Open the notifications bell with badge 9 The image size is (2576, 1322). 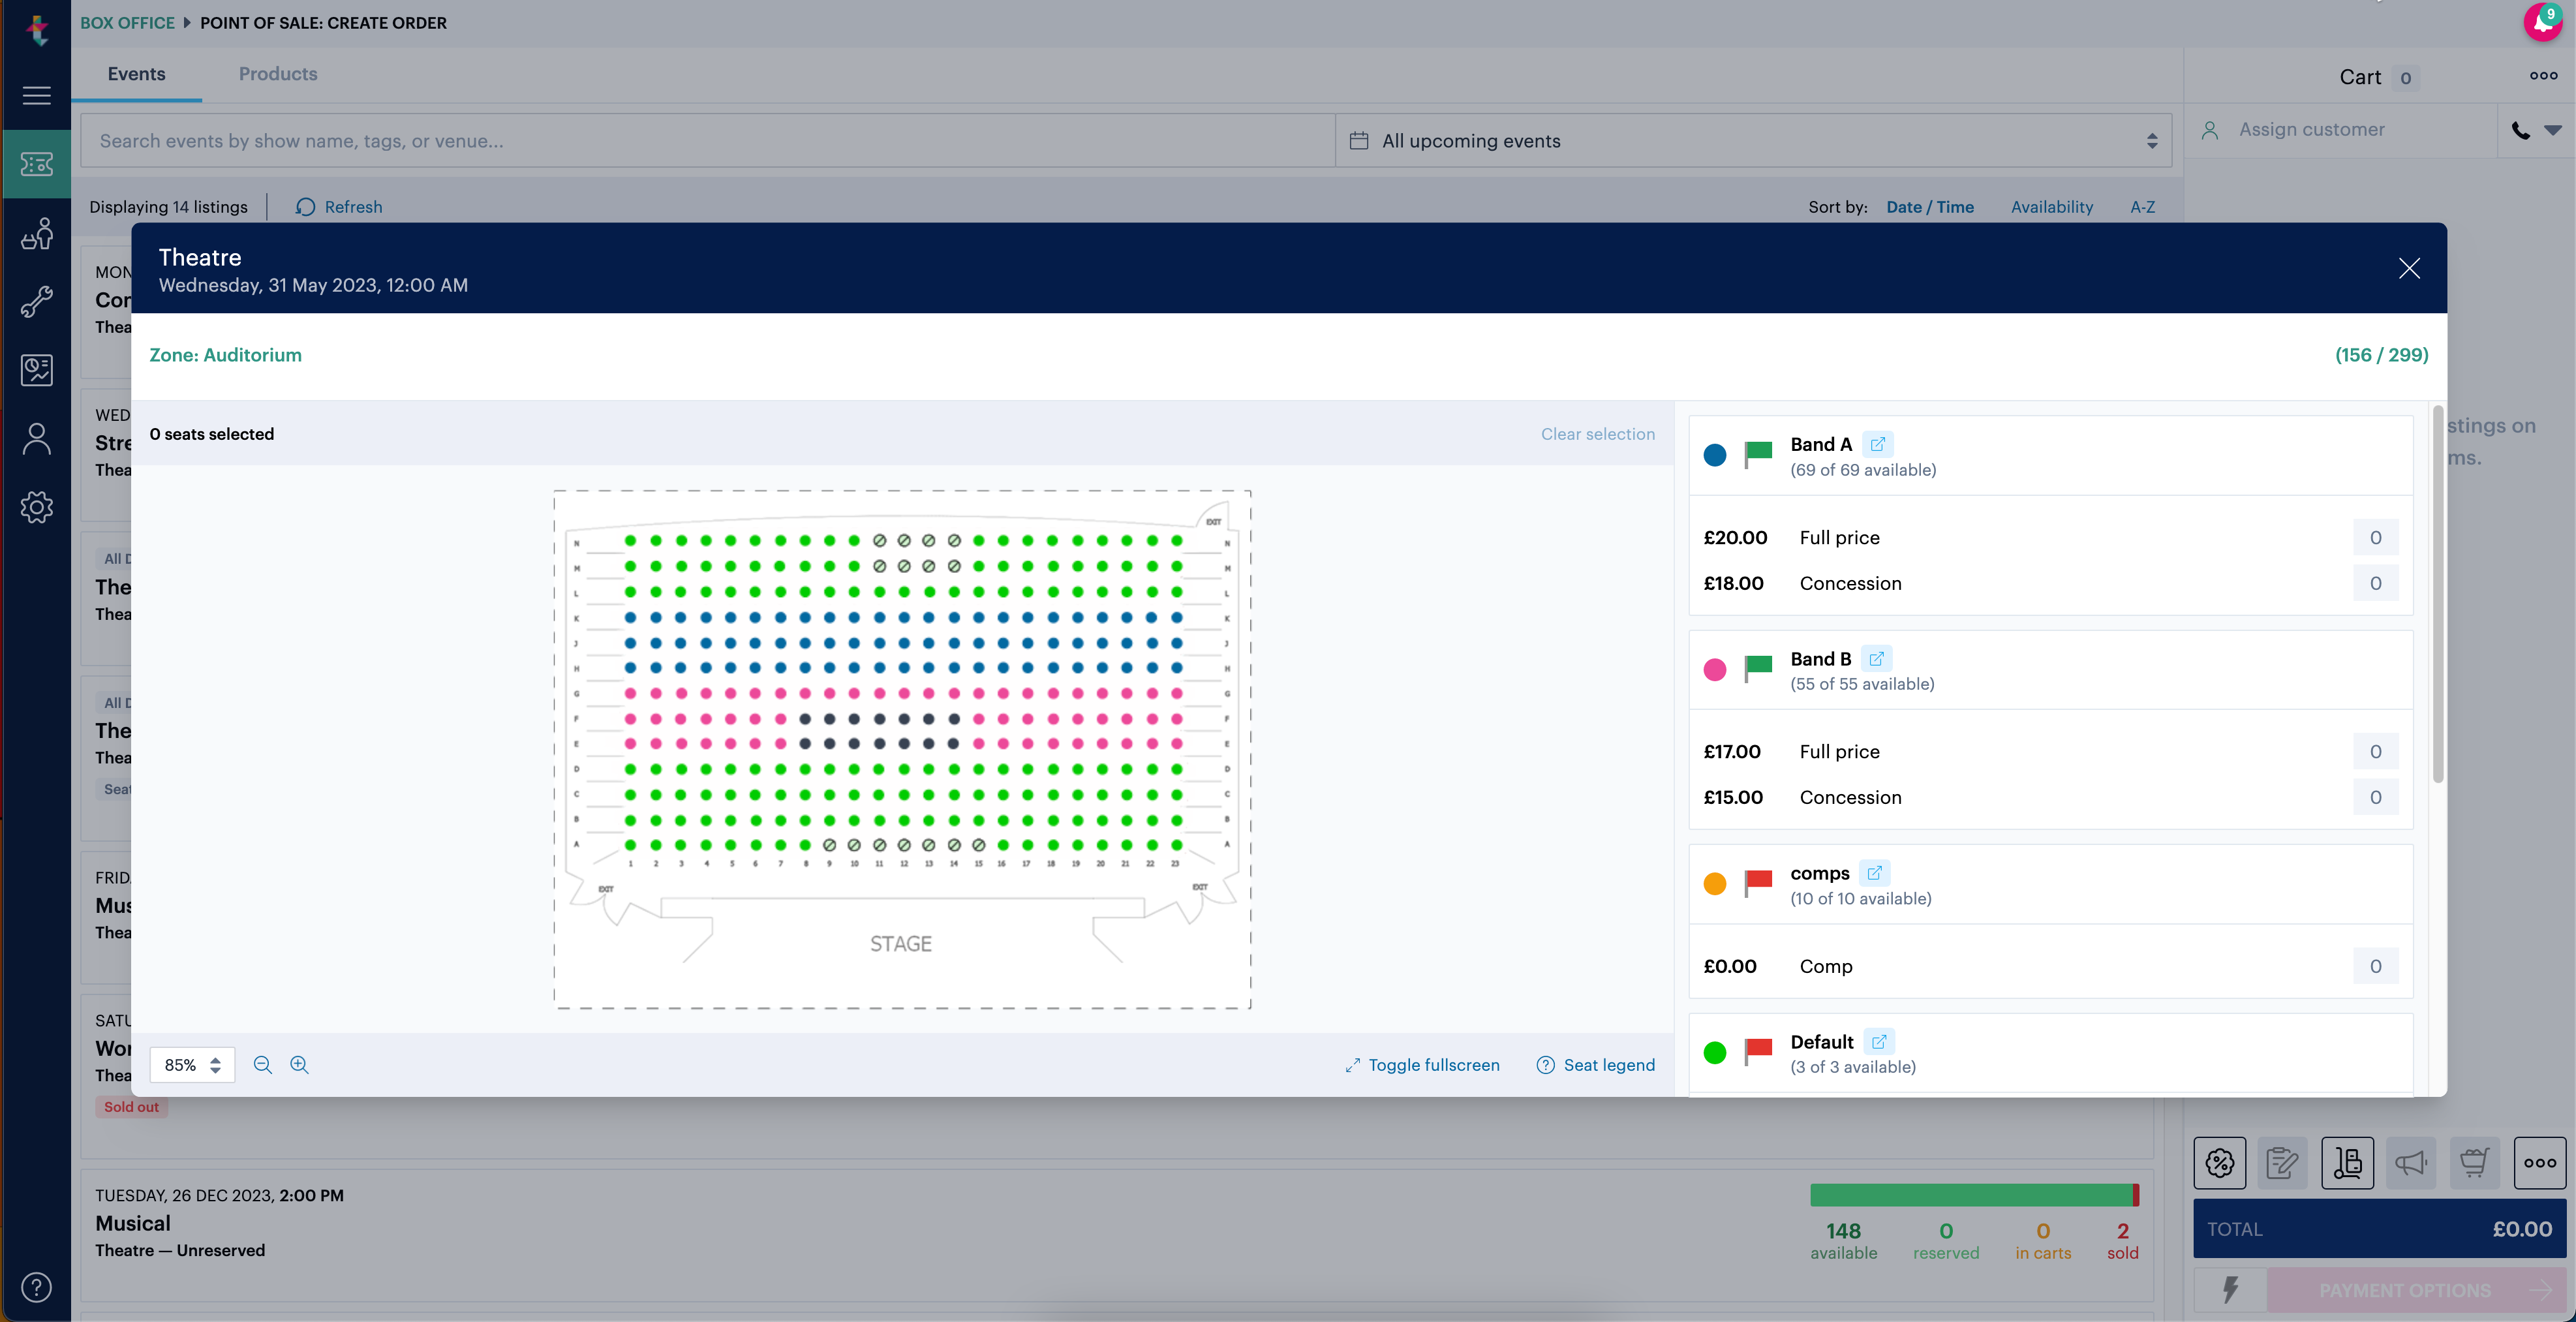coord(2543,22)
